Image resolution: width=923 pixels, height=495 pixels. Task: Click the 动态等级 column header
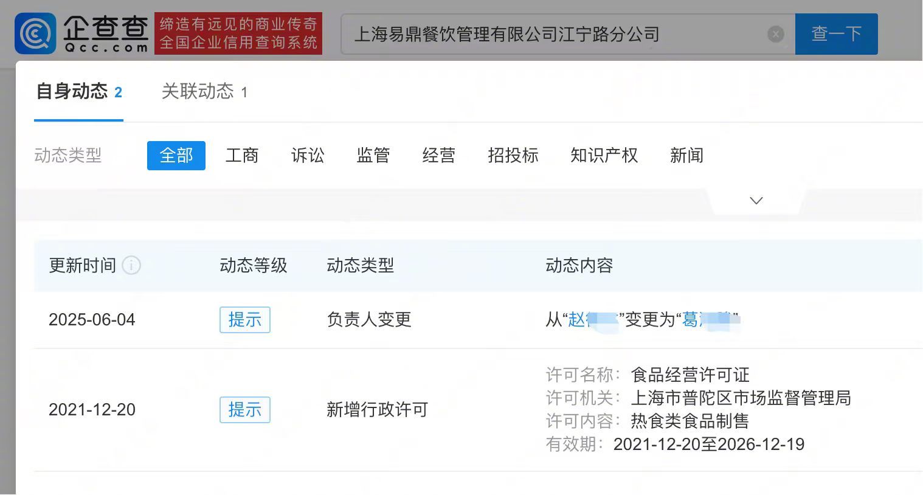(x=254, y=266)
